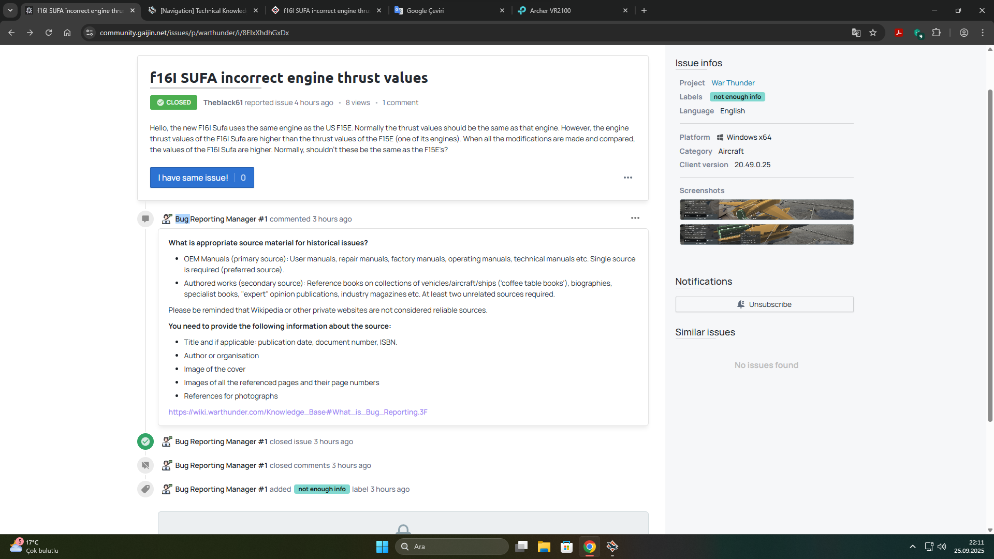The image size is (994, 559).
Task: Expand the comment's three-dot menu
Action: pyautogui.click(x=635, y=218)
